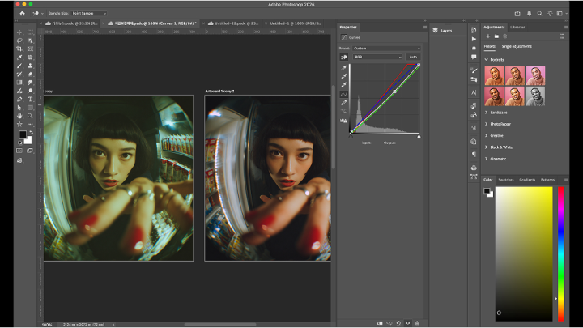Open the Curves Preset dropdown
Viewport: 583px width, 328px height.
tap(385, 48)
